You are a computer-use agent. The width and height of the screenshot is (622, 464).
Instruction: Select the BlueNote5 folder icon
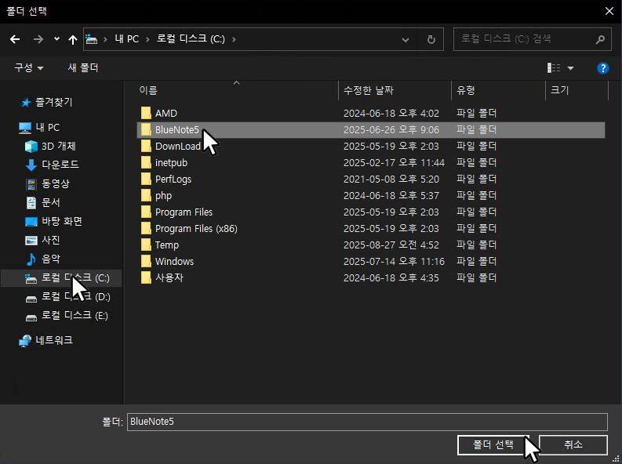tap(146, 129)
